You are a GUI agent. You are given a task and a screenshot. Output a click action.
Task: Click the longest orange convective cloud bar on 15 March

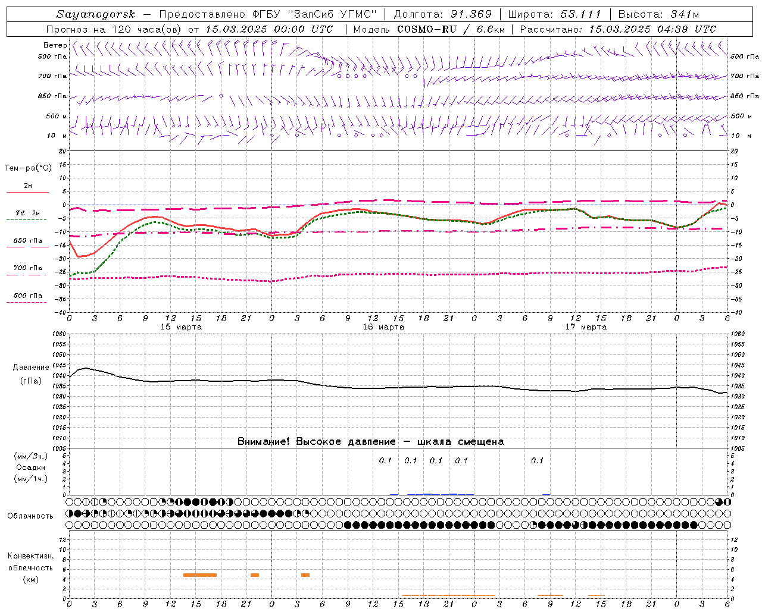200,575
